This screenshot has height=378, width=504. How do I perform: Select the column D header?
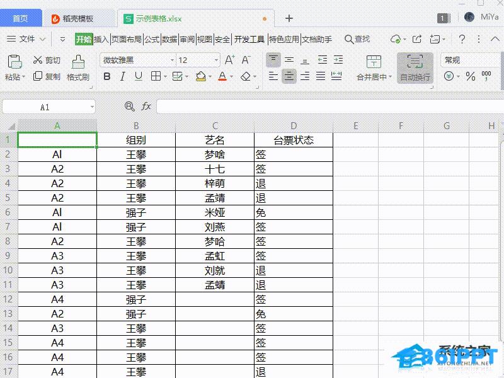pyautogui.click(x=294, y=125)
